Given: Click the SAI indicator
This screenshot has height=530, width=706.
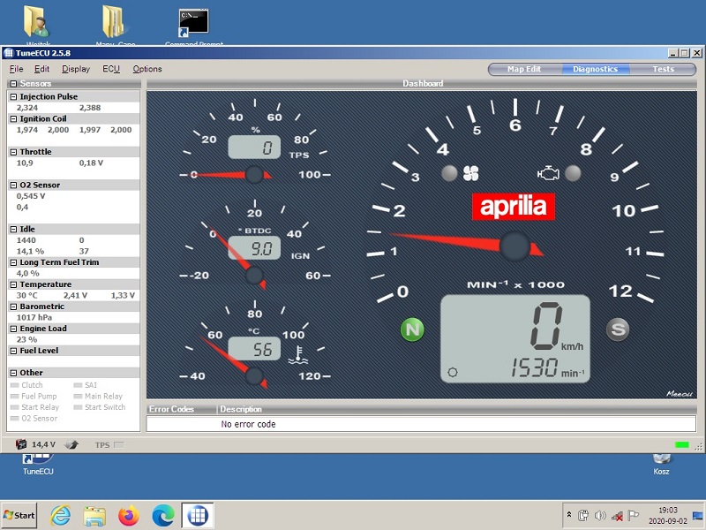Looking at the screenshot, I should point(78,385).
